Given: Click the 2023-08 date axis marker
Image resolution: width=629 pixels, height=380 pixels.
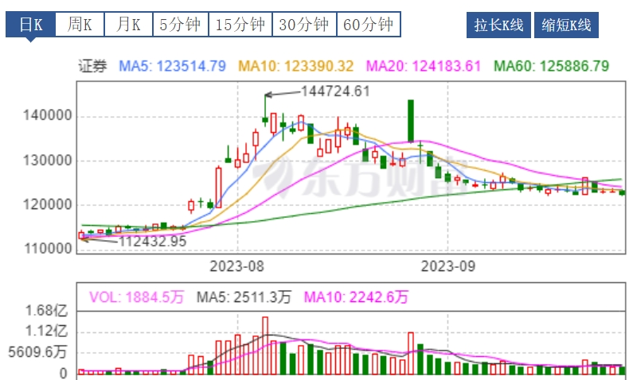Looking at the screenshot, I should click(x=236, y=266).
